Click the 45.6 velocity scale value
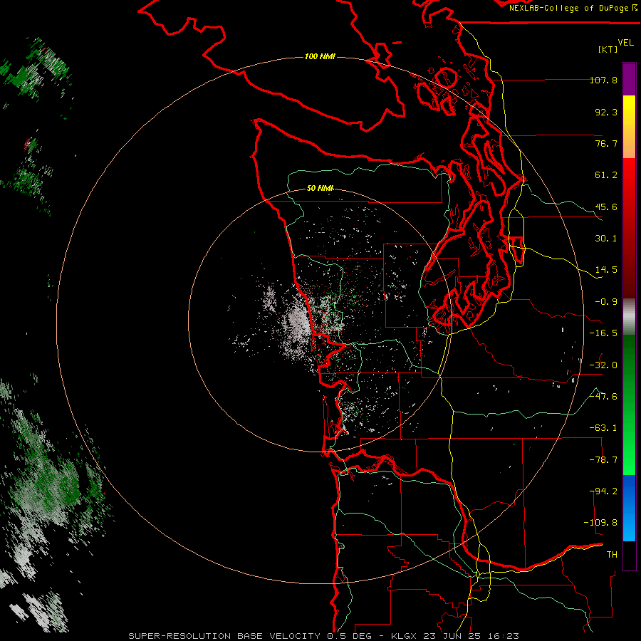The height and width of the screenshot is (641, 641). pos(606,207)
